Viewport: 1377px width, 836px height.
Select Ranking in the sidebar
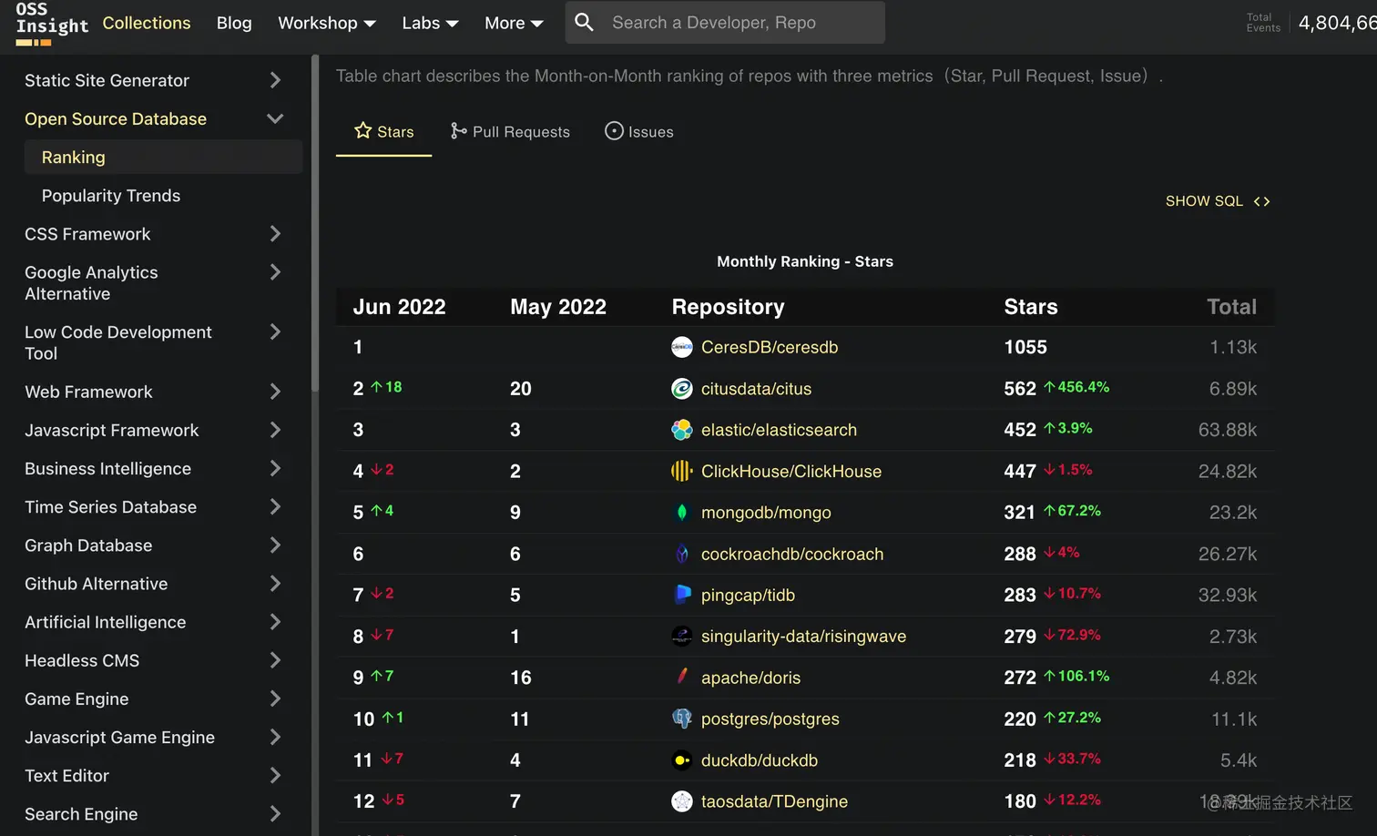pyautogui.click(x=164, y=158)
